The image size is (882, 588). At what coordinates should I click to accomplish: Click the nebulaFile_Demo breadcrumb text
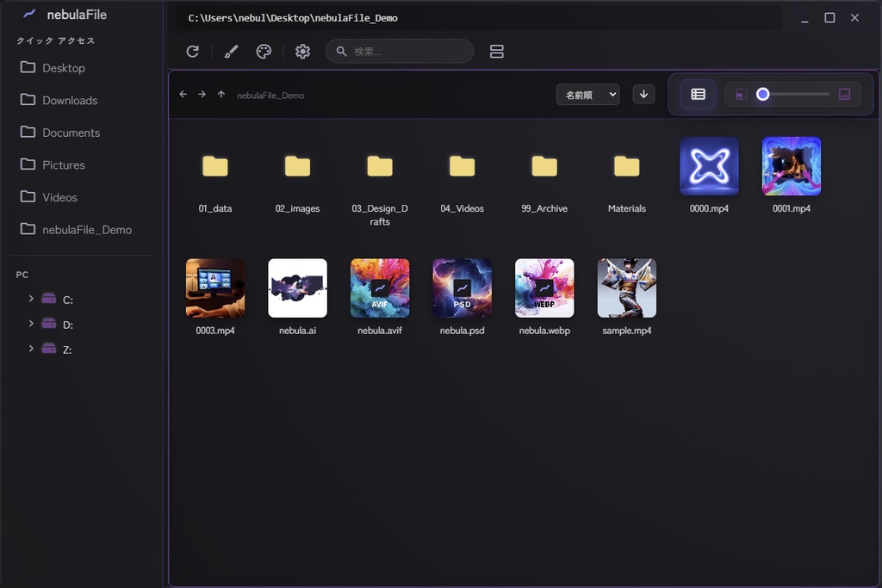[270, 96]
